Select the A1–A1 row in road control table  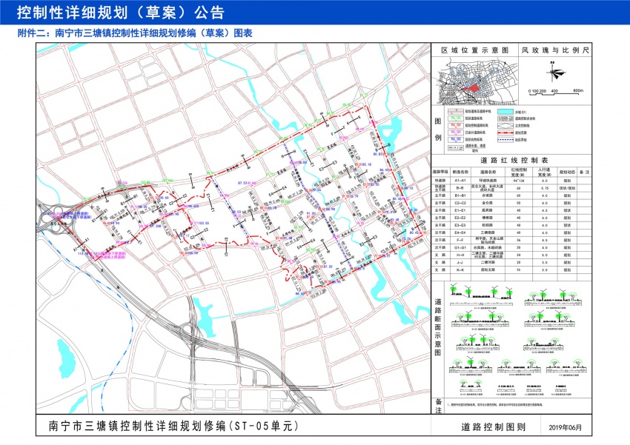coord(511,181)
